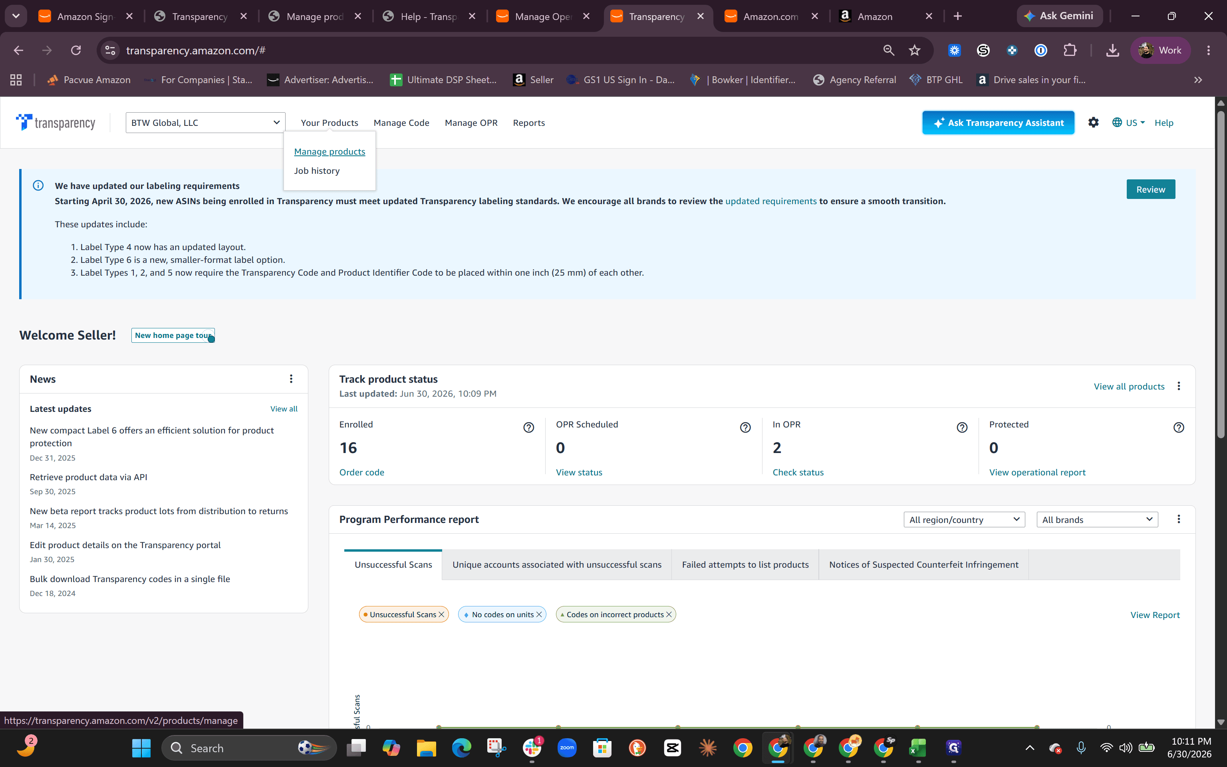The image size is (1227, 767).
Task: Click the Transparency logo
Action: coord(55,122)
